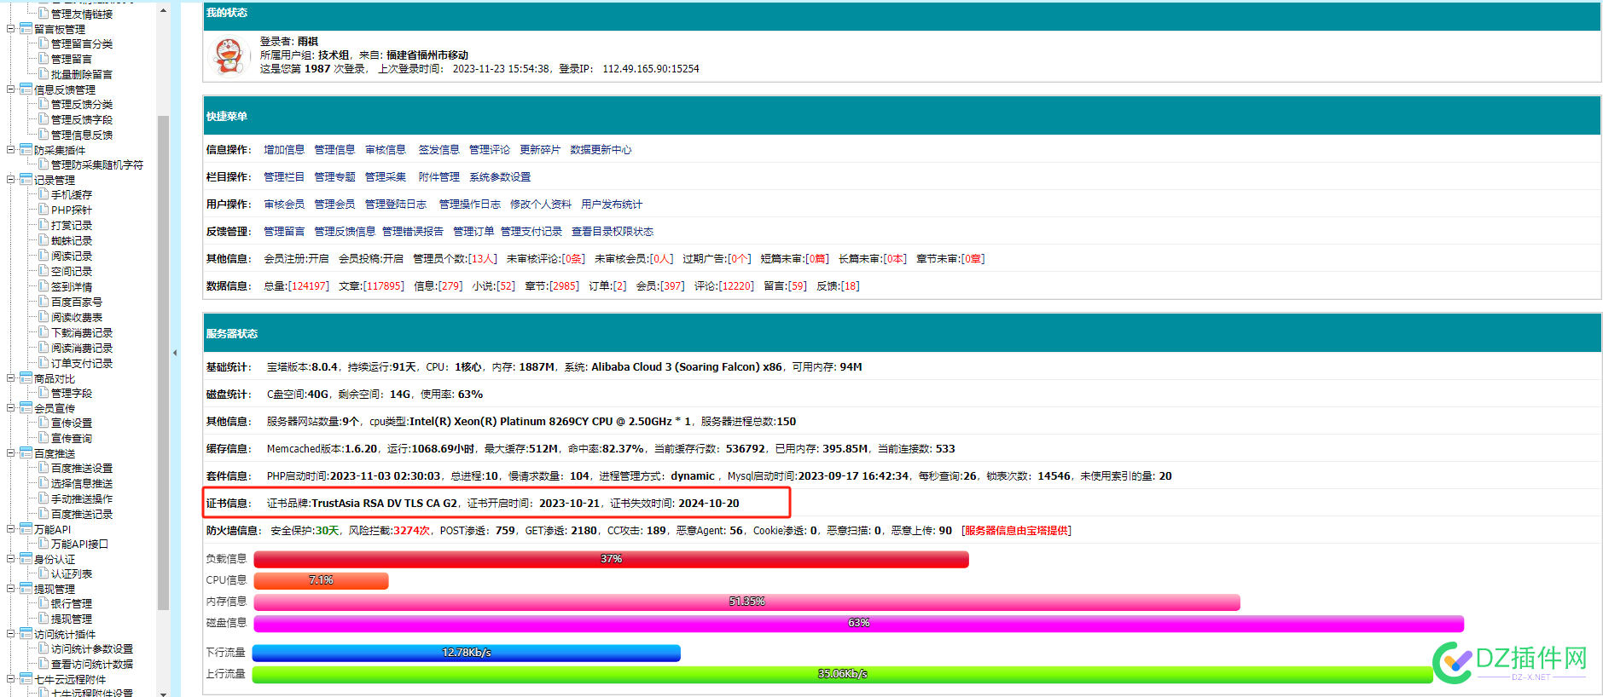1603x697 pixels.
Task: Click page icon beside 签到详情
Action: tap(44, 286)
